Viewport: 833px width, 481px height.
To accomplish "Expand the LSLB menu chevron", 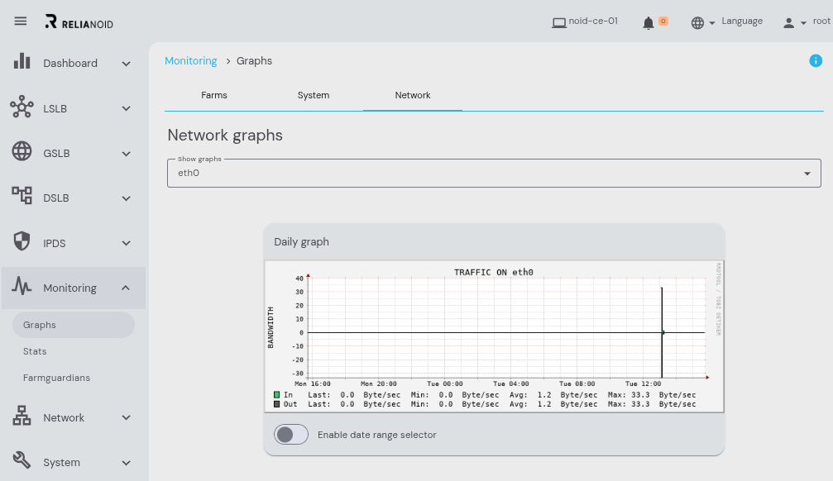I will [x=126, y=108].
